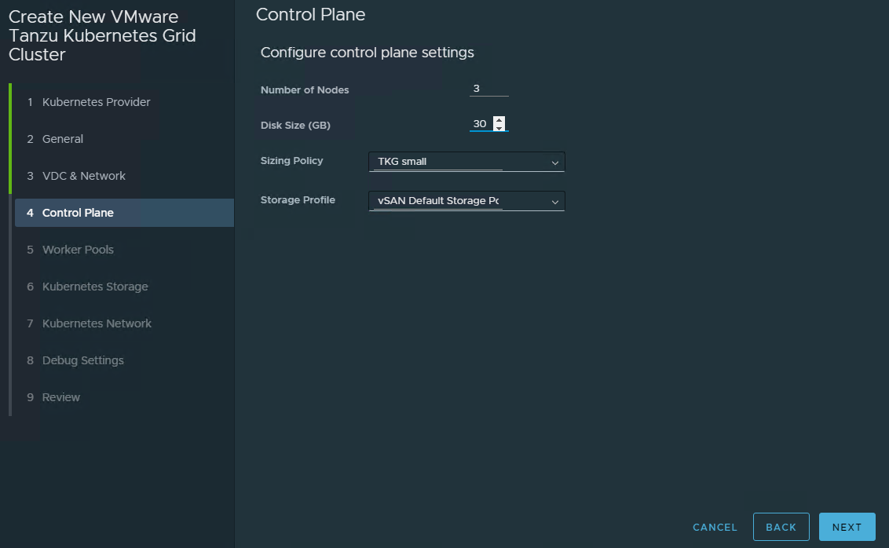Focus the Disk Size value field
The height and width of the screenshot is (548, 889).
point(480,124)
